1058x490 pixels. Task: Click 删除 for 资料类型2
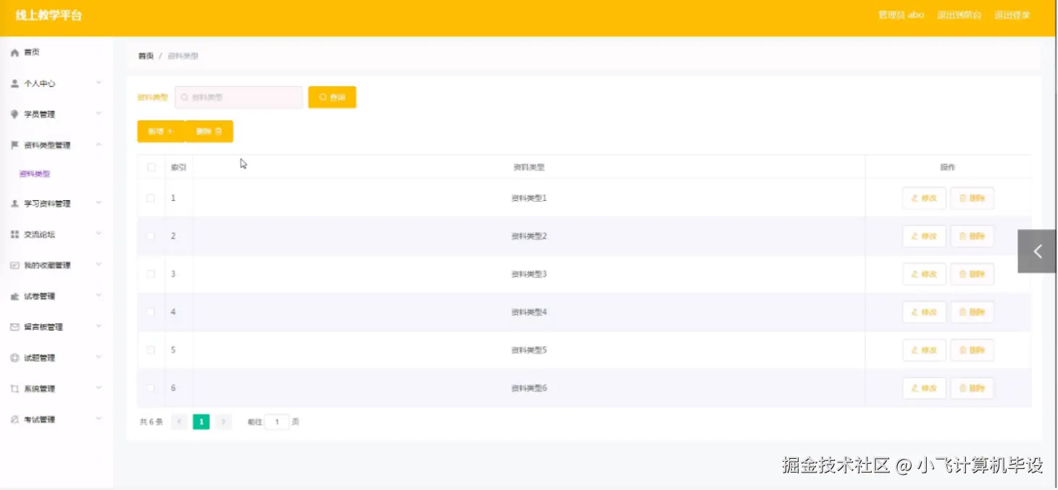pyautogui.click(x=972, y=236)
